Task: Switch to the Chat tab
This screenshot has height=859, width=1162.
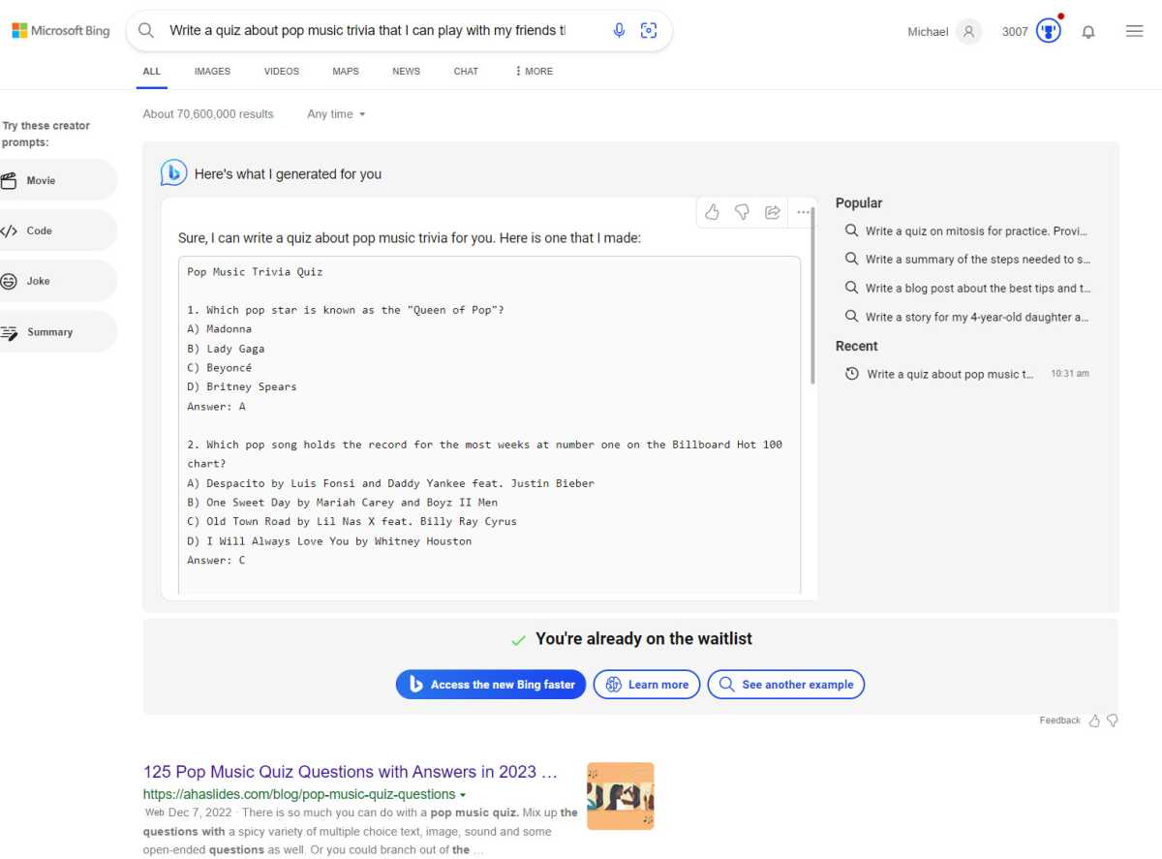Action: pos(466,71)
